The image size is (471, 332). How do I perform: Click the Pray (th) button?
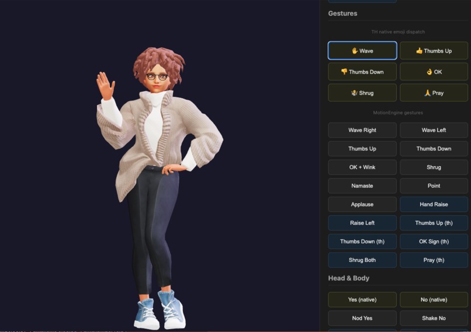434,260
